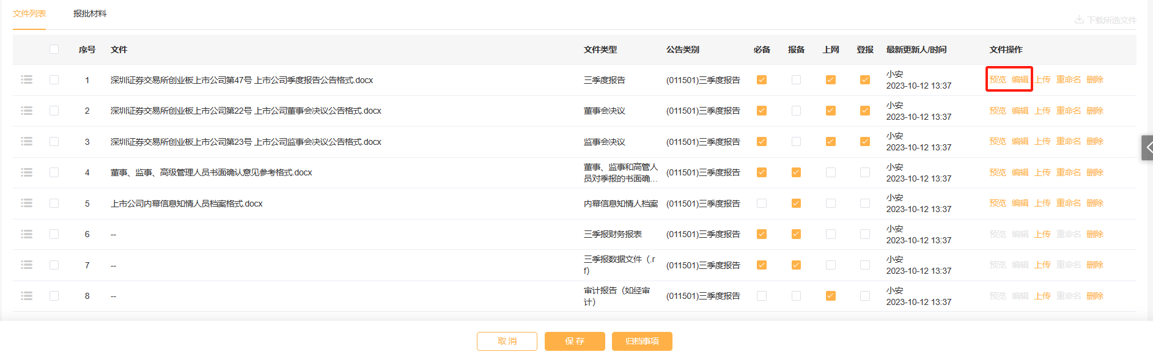
Task: Click 上传 for row 6 三季报财务报表
Action: tap(1042, 234)
